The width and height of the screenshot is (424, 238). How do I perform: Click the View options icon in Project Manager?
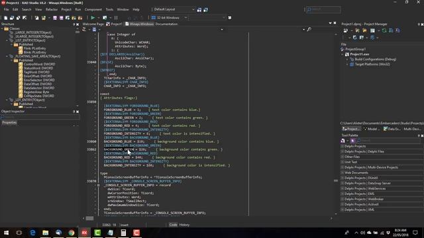point(372,30)
